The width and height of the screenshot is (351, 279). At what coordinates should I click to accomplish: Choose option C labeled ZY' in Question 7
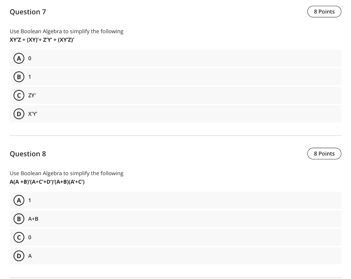19,95
